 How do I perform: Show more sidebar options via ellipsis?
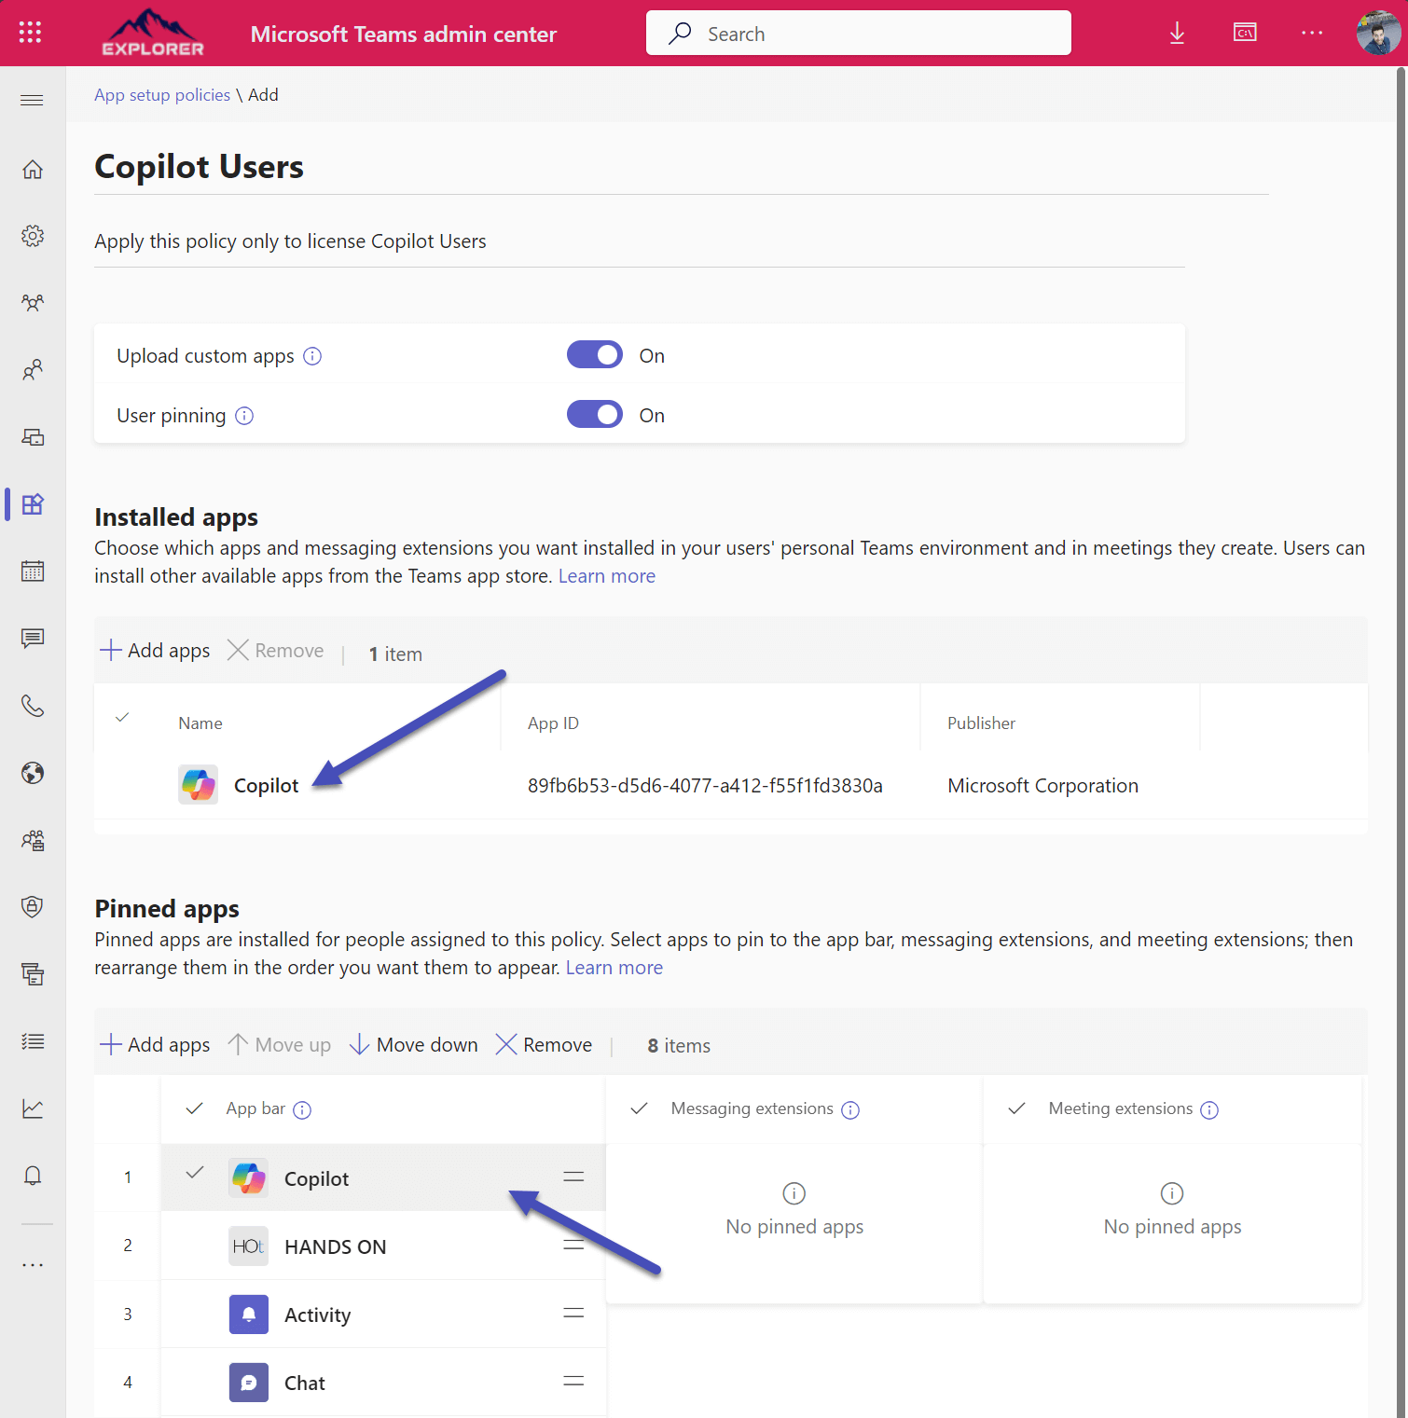33,1264
